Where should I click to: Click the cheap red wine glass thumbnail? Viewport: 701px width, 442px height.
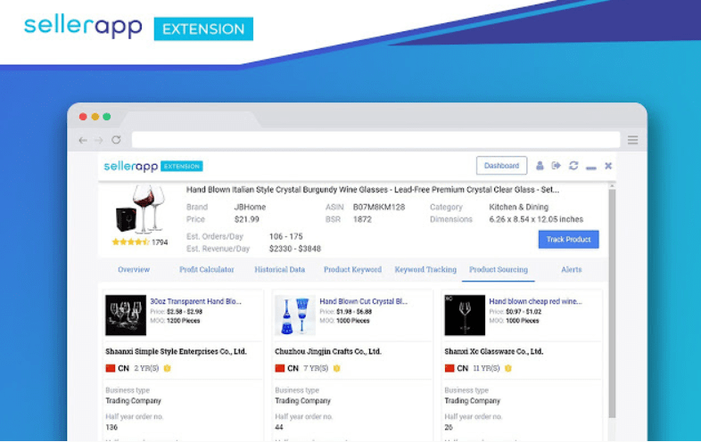click(x=465, y=315)
